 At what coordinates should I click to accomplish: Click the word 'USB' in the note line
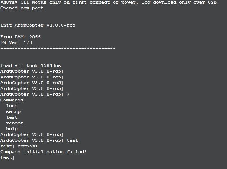[212, 3]
